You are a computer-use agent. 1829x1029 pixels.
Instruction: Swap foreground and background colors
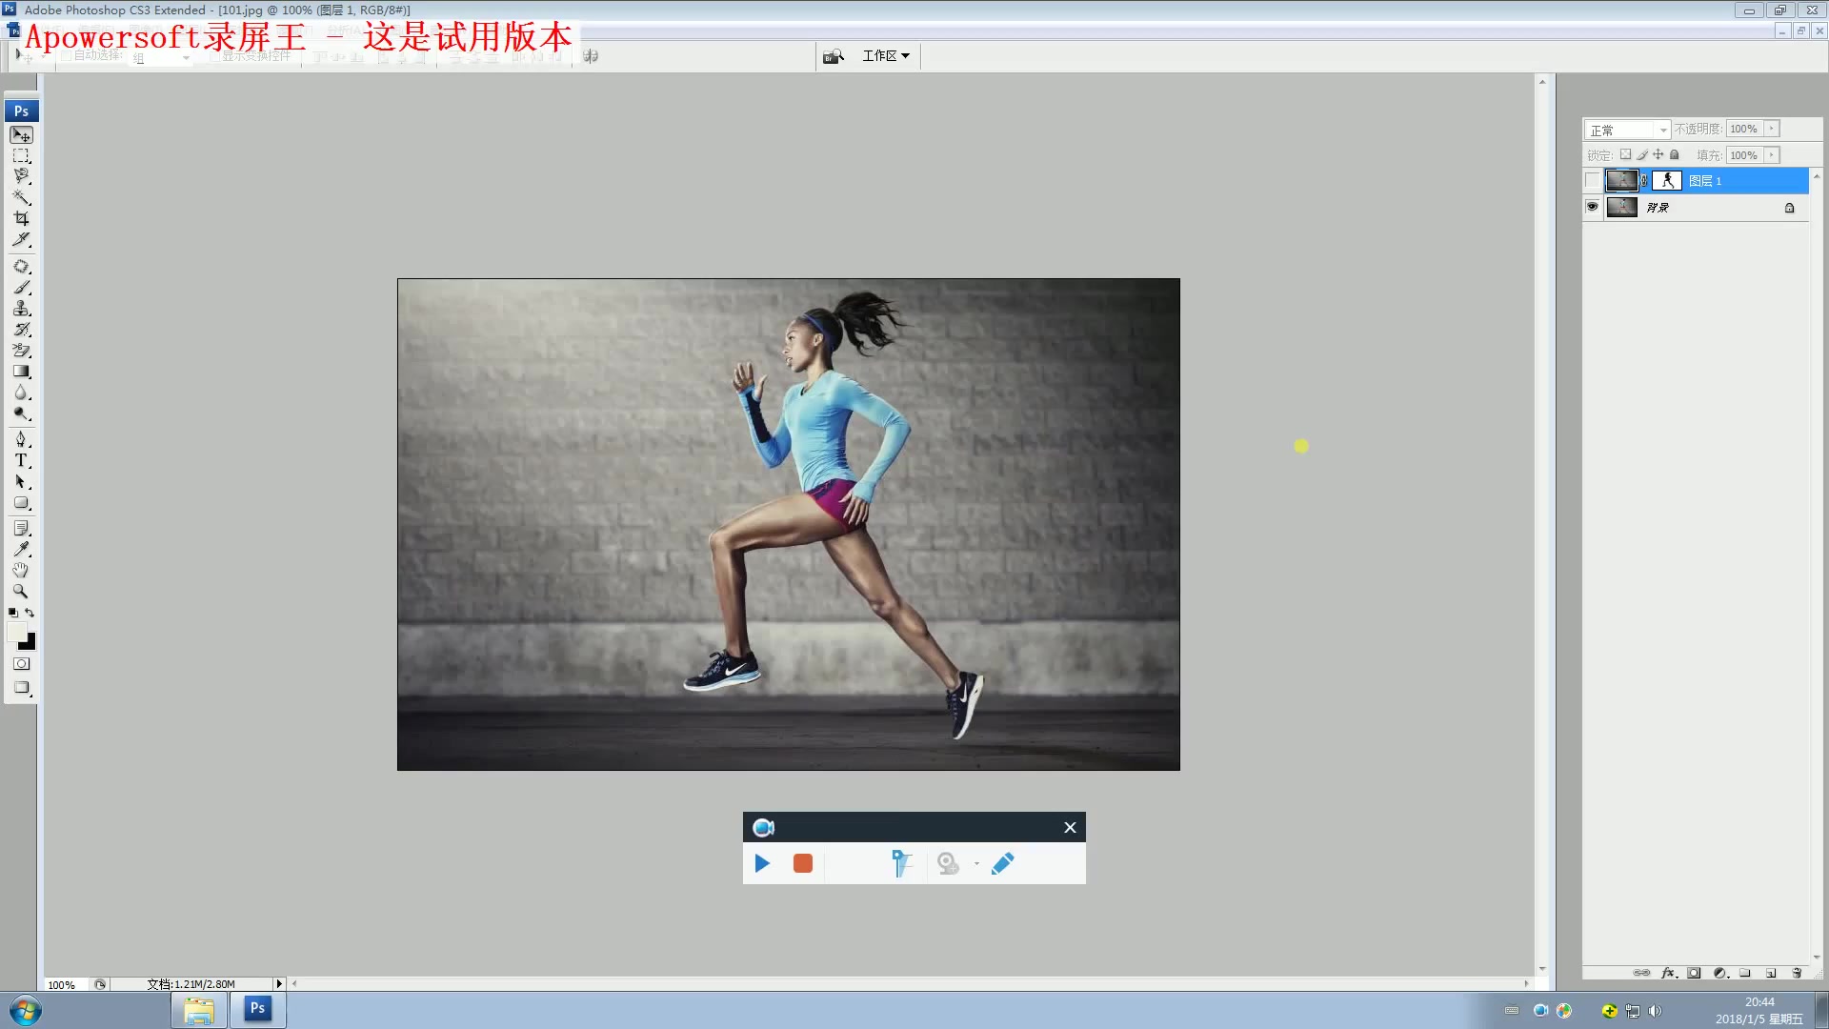[x=30, y=613]
